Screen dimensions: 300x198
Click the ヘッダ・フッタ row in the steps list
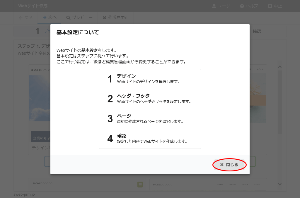pyautogui.click(x=150, y=99)
